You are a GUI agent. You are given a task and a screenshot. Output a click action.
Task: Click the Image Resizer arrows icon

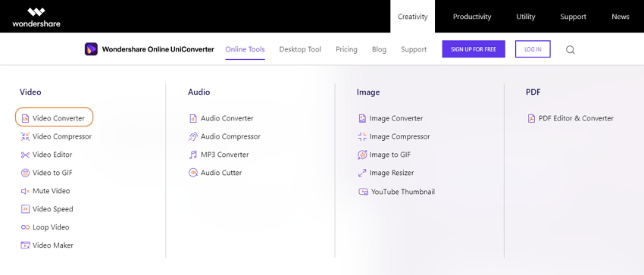point(362,173)
